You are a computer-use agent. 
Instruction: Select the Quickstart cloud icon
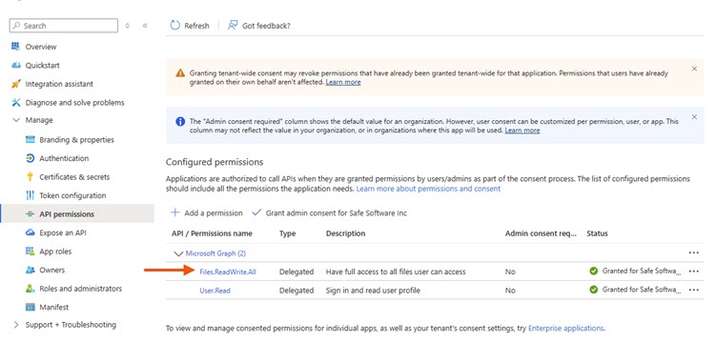tap(16, 65)
